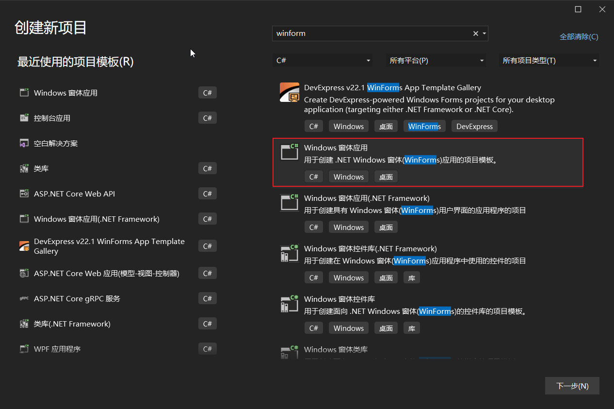
Task: Click the 桌面 tag under the highlighted Windows 窗体应用
Action: coord(386,177)
